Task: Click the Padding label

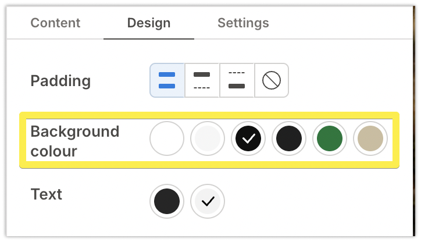Action: [60, 80]
